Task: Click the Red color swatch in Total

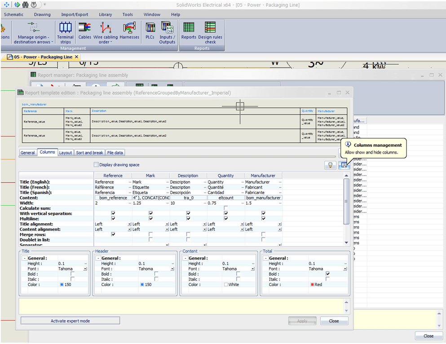Action: click(311, 285)
